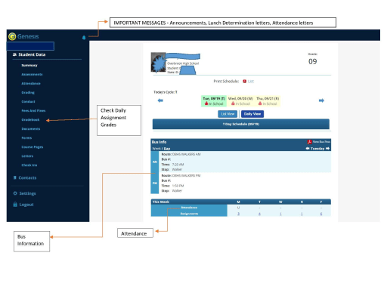Open the Summary page in sidebar
Viewport: 387px width, 299px height.
pyautogui.click(x=29, y=65)
